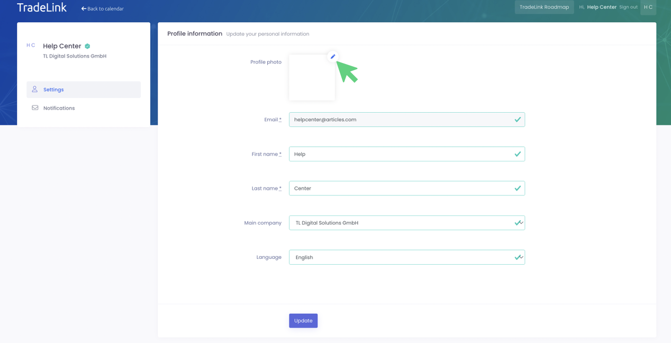Focus the First name text field
671x343 pixels.
click(402, 154)
